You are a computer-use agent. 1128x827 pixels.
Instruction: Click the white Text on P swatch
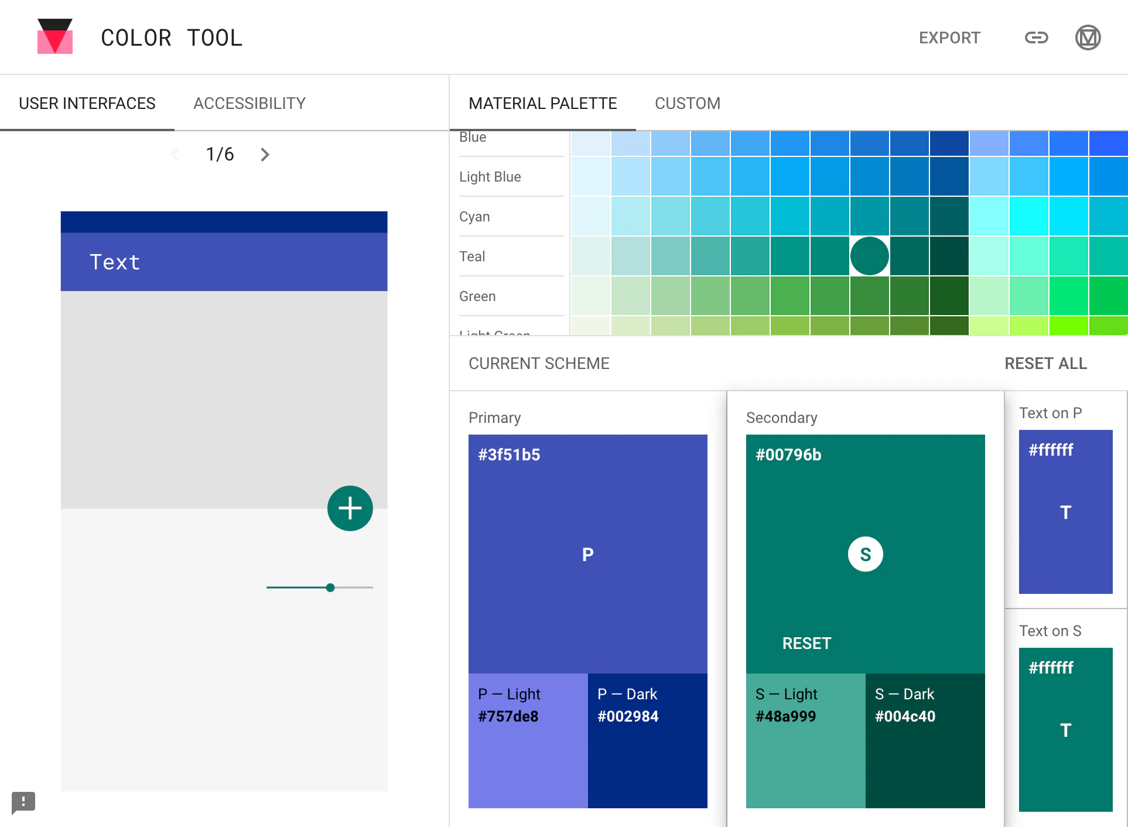pos(1065,512)
